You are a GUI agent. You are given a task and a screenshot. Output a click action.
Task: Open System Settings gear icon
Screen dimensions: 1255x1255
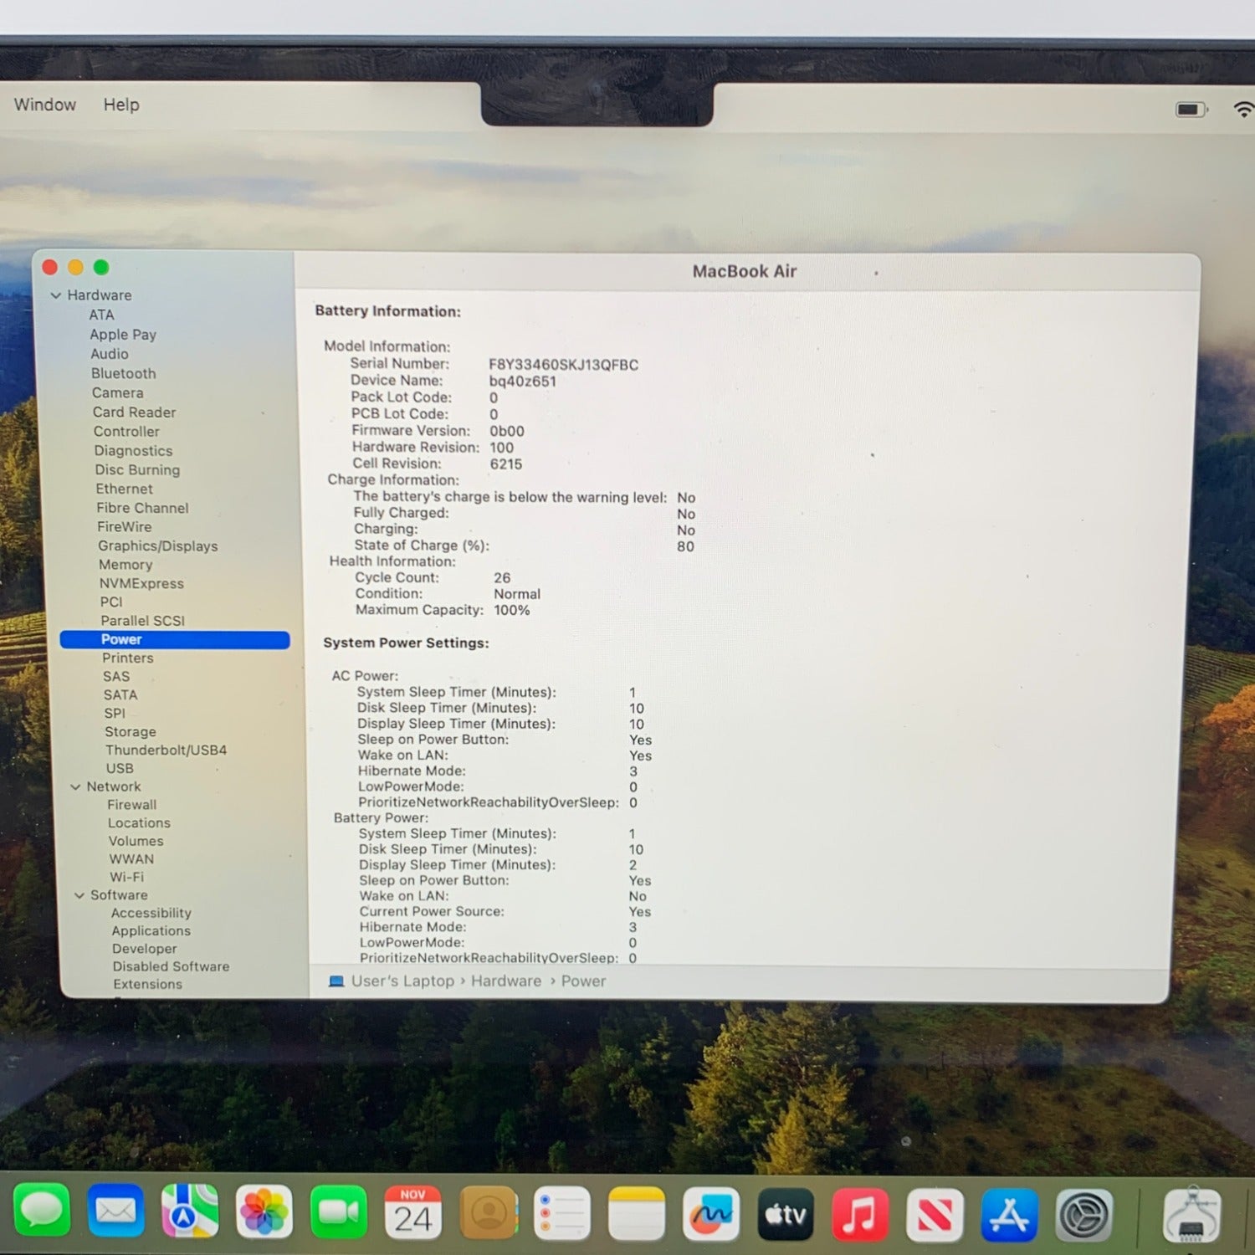pos(1083,1215)
